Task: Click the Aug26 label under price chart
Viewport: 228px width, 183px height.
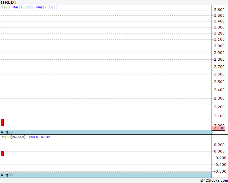Action: tap(7, 132)
